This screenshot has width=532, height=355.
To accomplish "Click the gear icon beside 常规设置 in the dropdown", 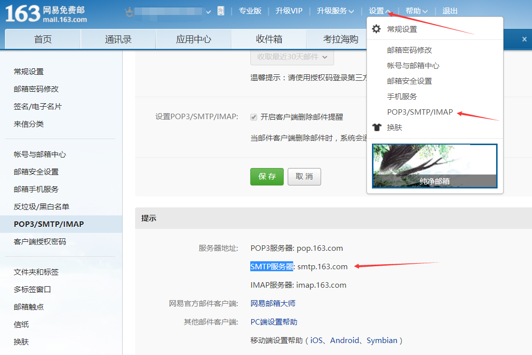I will coord(376,29).
